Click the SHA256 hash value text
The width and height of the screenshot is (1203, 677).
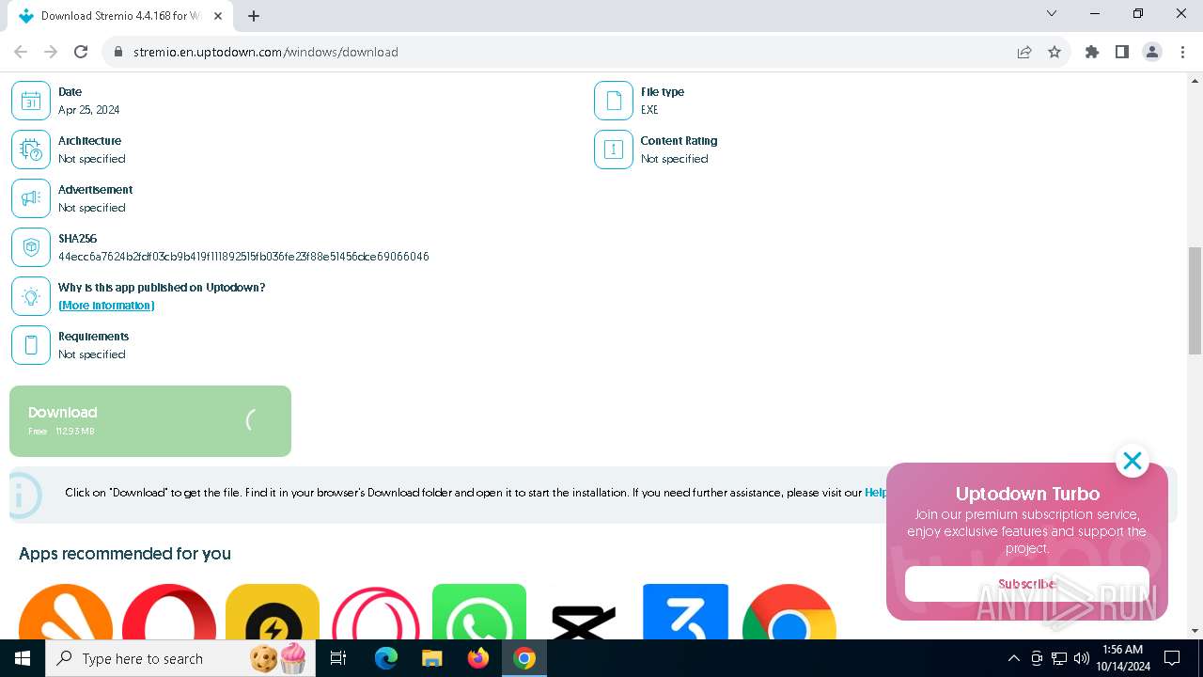243,257
